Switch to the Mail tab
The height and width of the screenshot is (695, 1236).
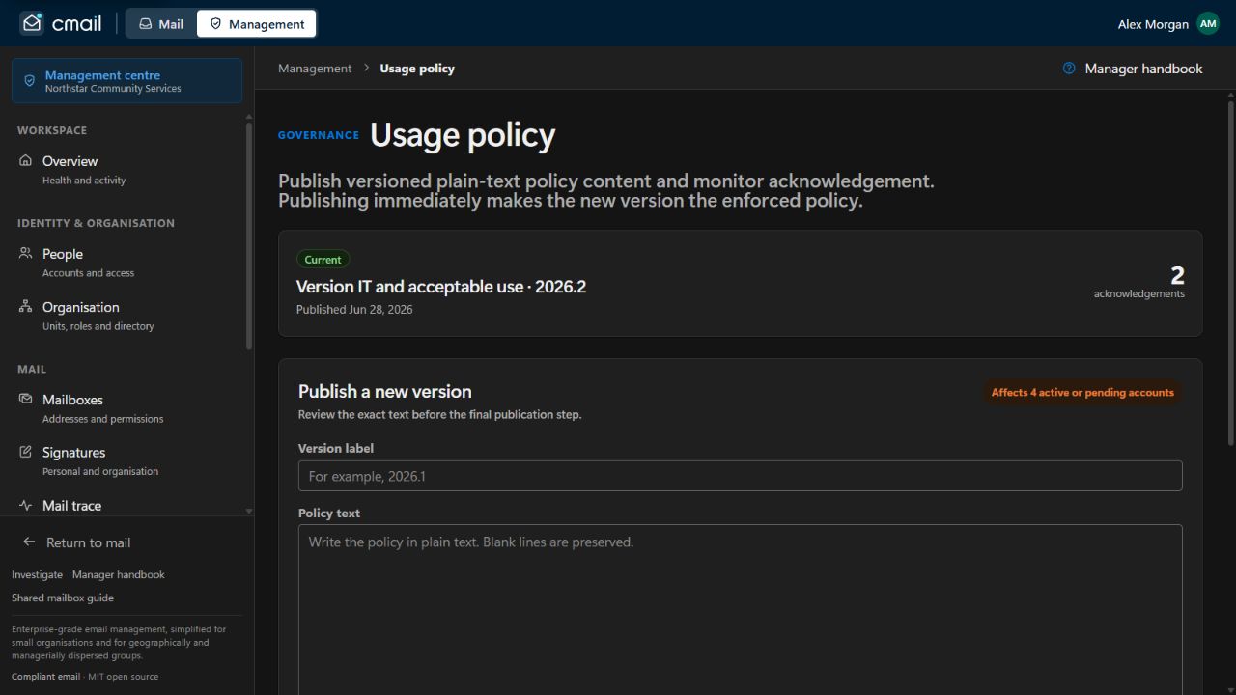[x=161, y=23]
